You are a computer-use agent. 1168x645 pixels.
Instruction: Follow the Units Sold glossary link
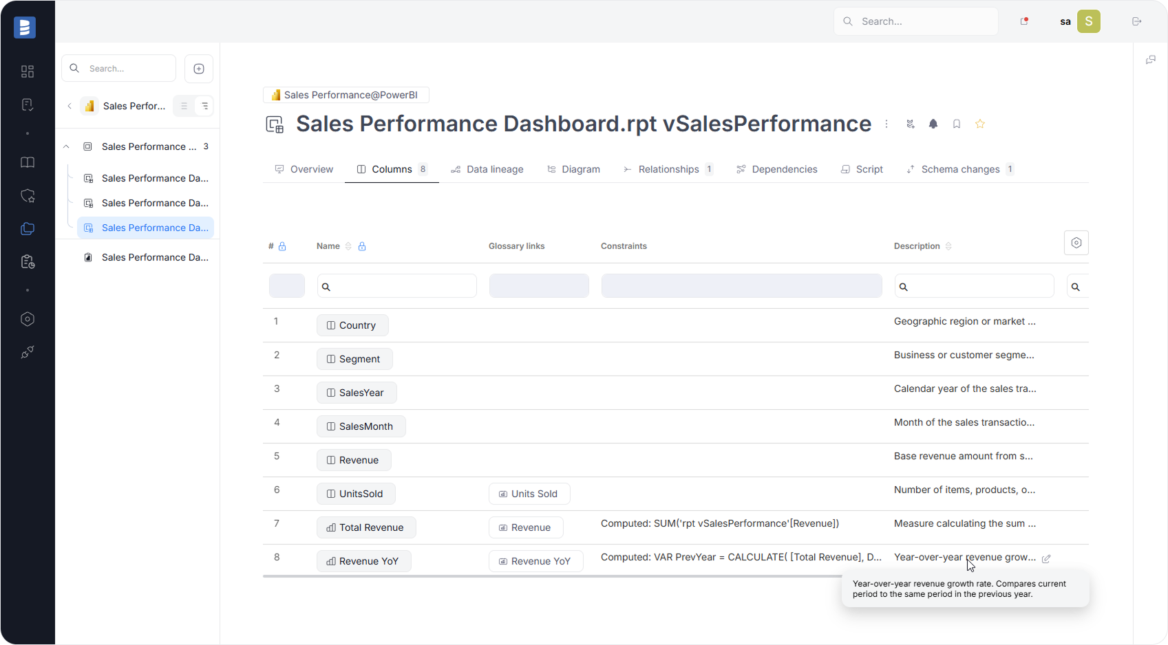tap(529, 494)
